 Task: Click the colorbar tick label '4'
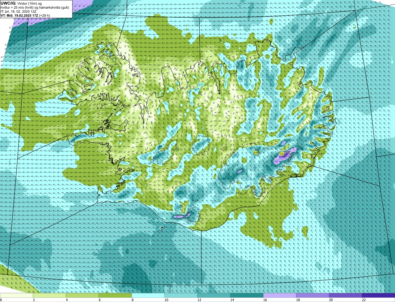[x=67, y=300]
